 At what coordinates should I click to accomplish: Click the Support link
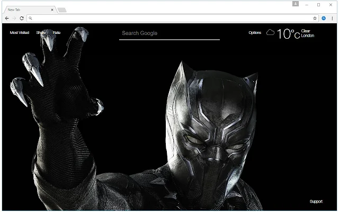pyautogui.click(x=316, y=201)
